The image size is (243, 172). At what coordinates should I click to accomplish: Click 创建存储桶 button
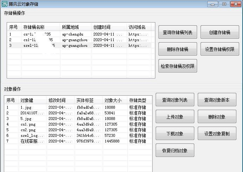220,32
